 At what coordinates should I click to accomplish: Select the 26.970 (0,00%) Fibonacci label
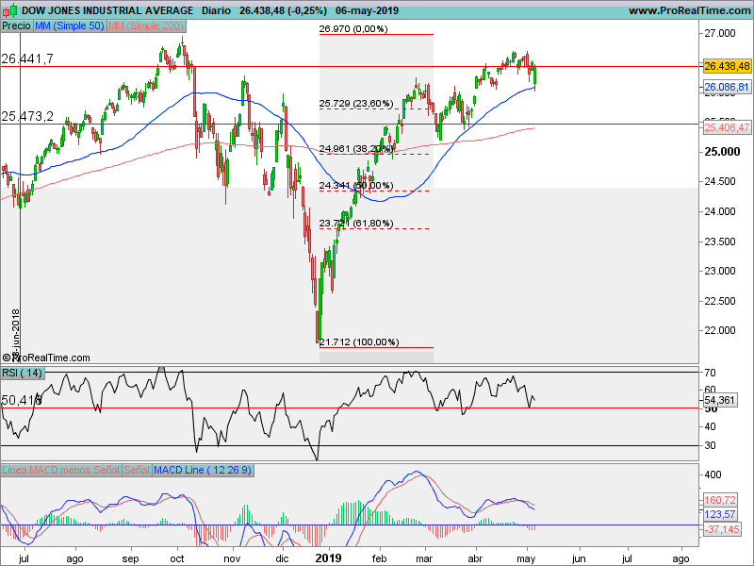point(353,29)
